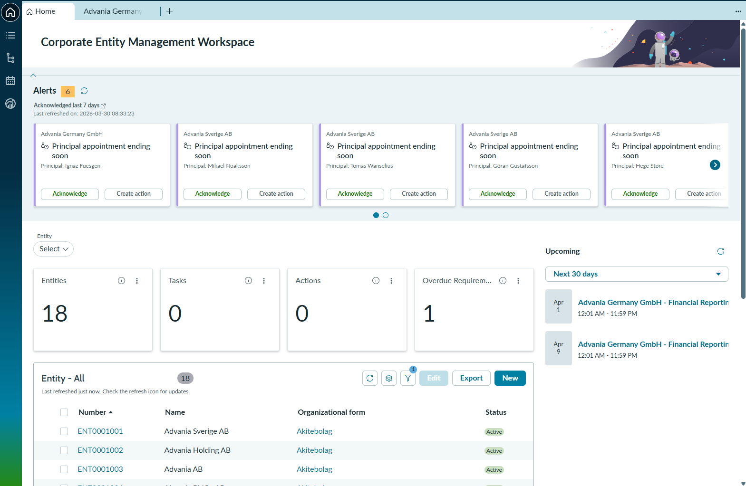Viewport: 746px width, 486px height.
Task: Open Entity list settings gear
Action: click(x=389, y=378)
